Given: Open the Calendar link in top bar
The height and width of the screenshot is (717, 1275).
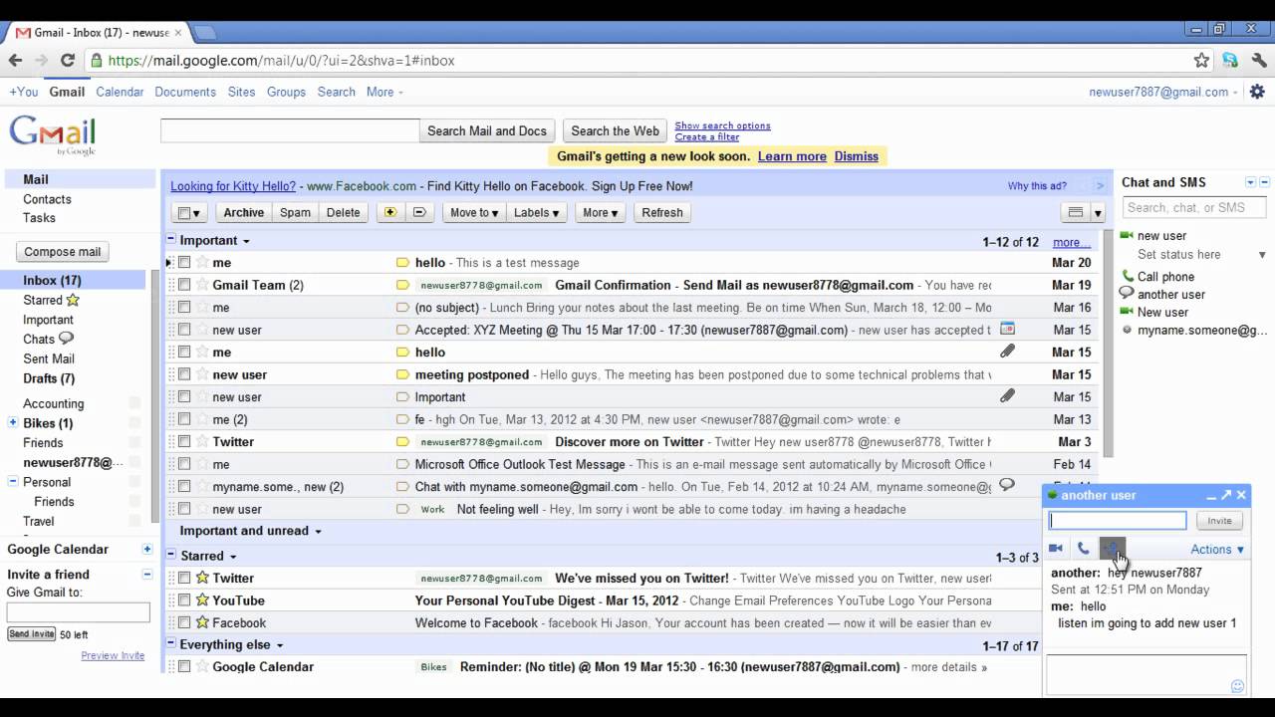Looking at the screenshot, I should (120, 92).
